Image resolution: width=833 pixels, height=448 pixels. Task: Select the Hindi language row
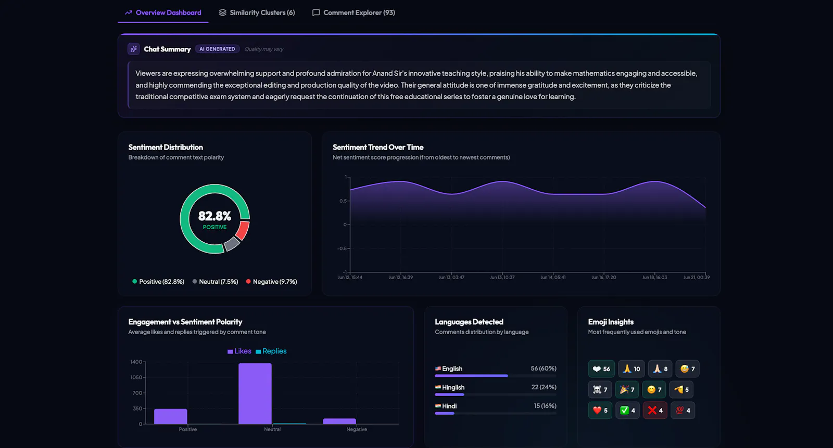pos(496,409)
